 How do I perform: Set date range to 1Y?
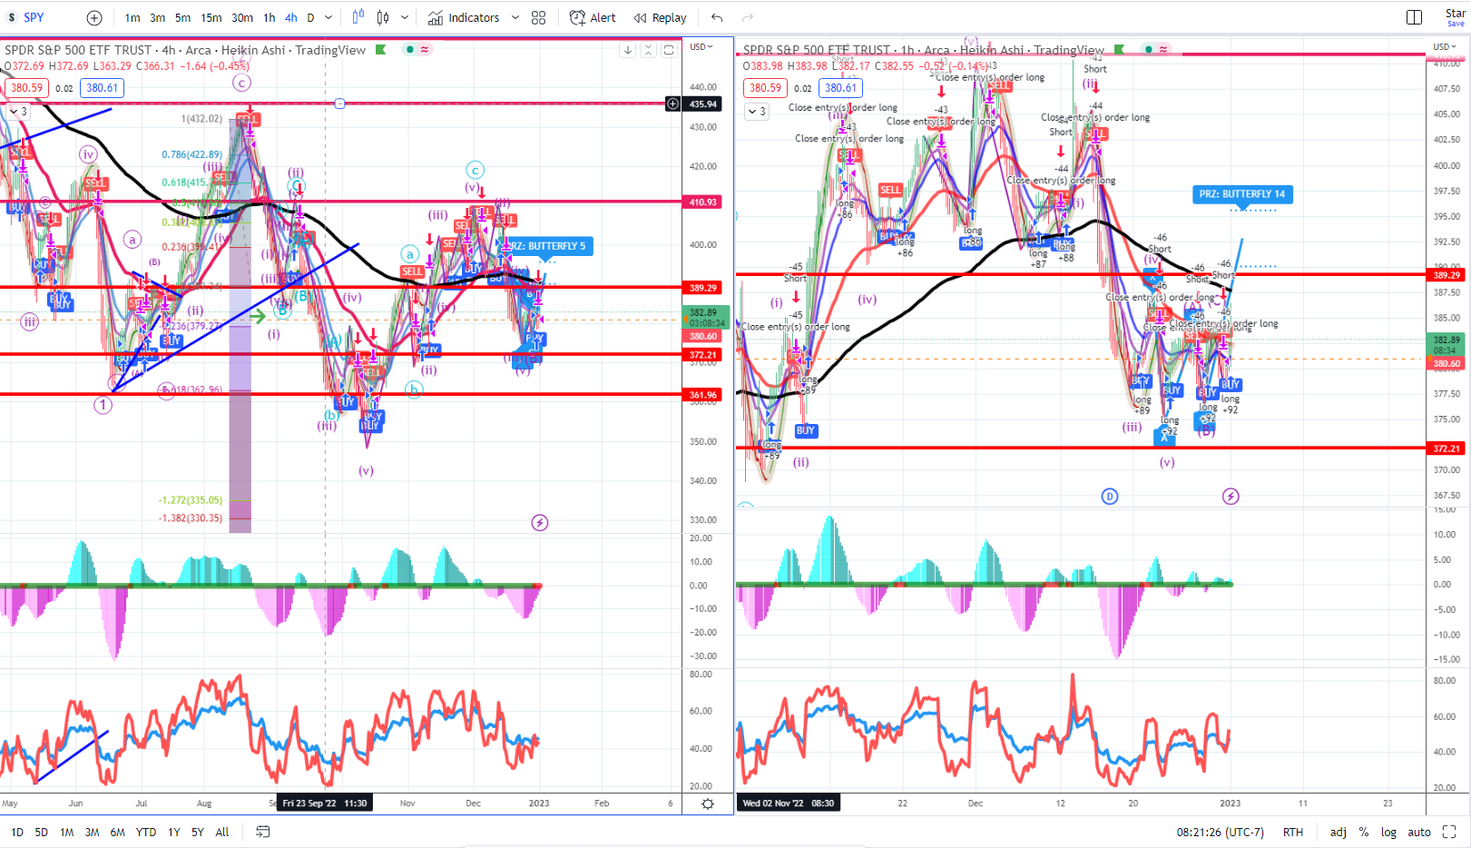173,832
